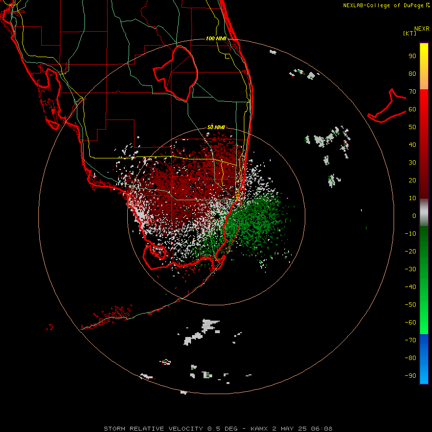Select the 70 value on the velocity scale
432x432 pixels.
pyautogui.click(x=412, y=92)
